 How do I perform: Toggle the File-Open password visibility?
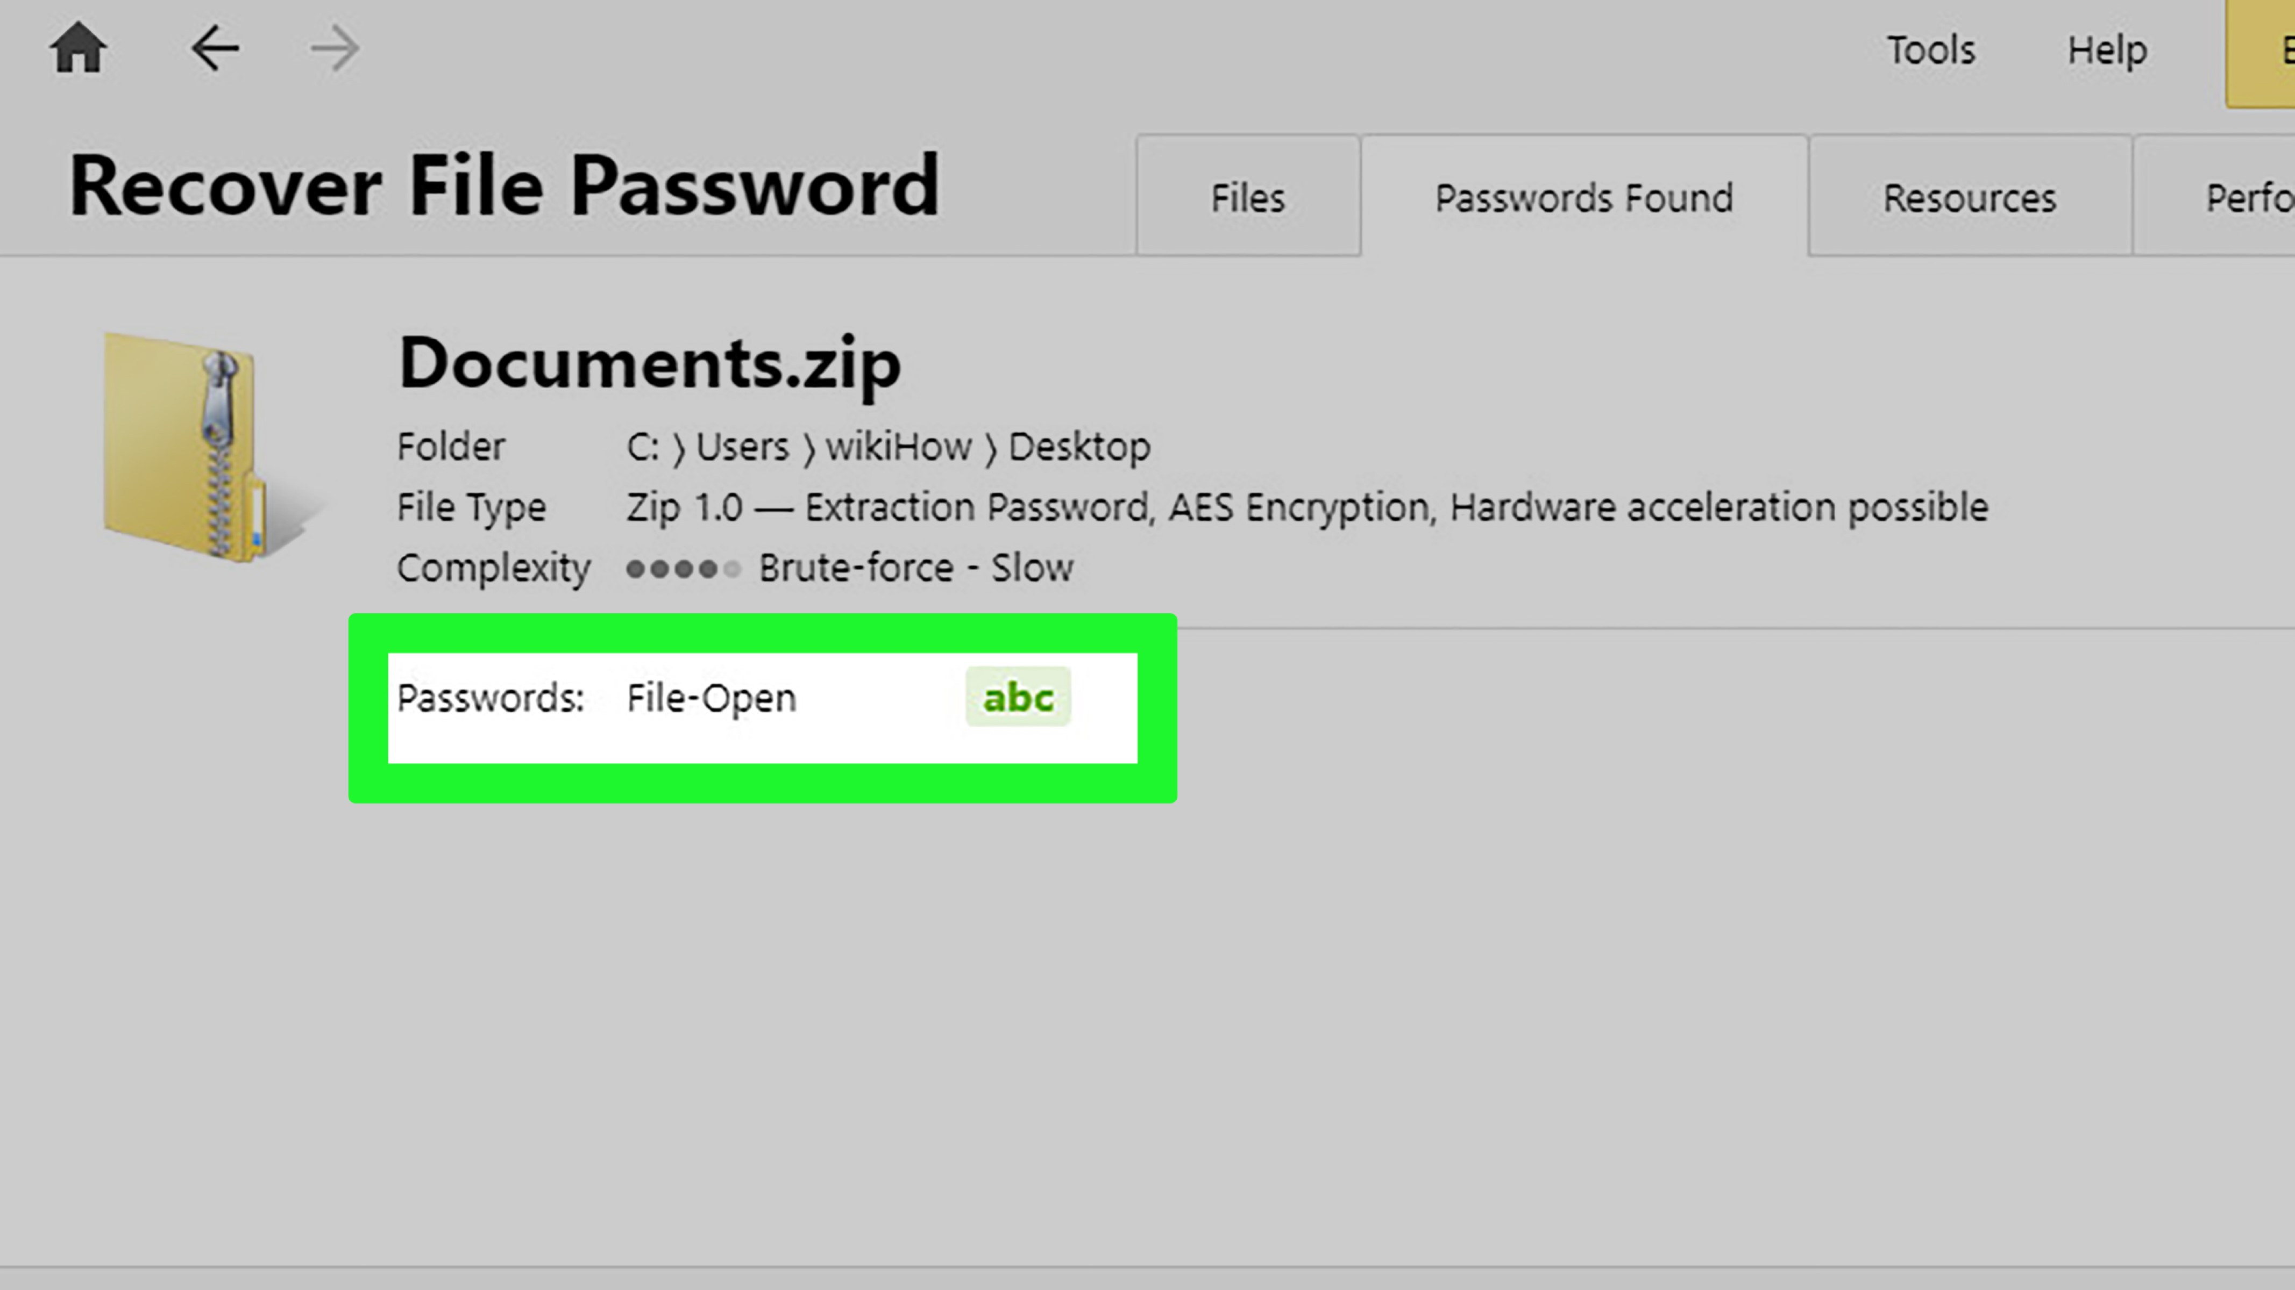tap(1015, 698)
